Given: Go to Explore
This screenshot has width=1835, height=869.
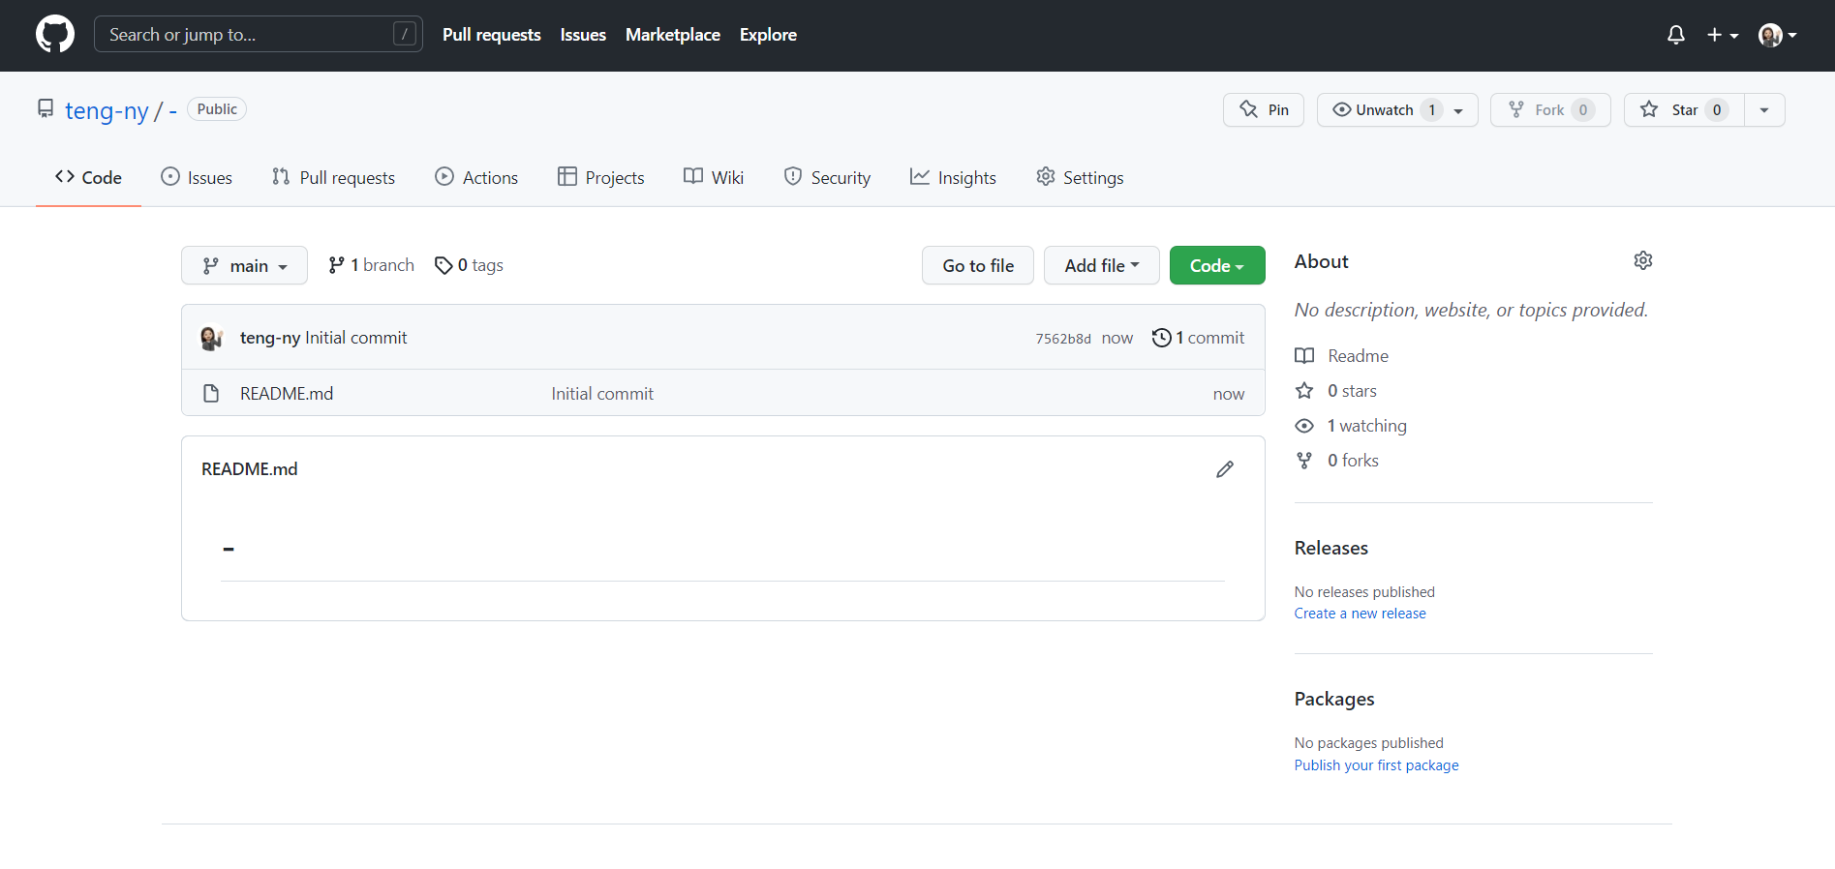Looking at the screenshot, I should click(x=768, y=35).
